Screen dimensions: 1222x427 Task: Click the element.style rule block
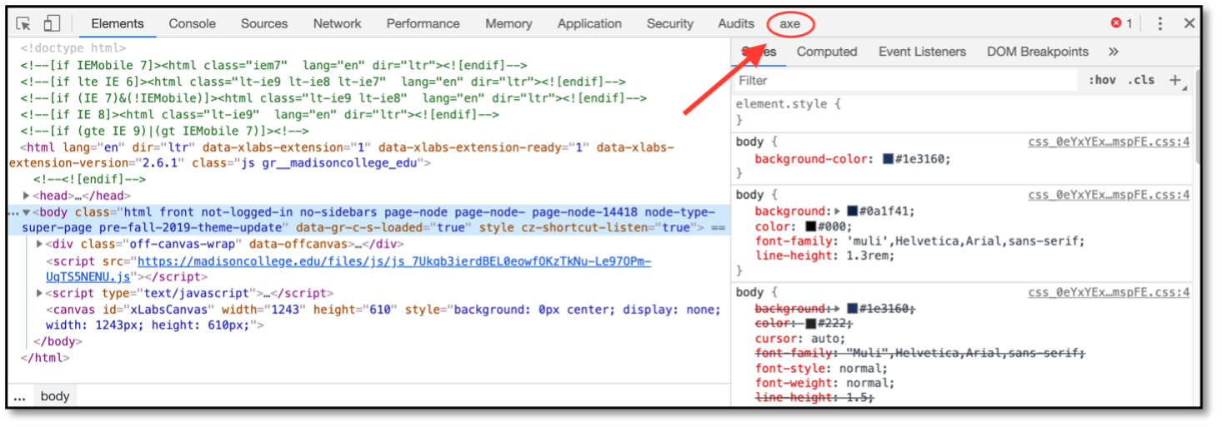963,112
